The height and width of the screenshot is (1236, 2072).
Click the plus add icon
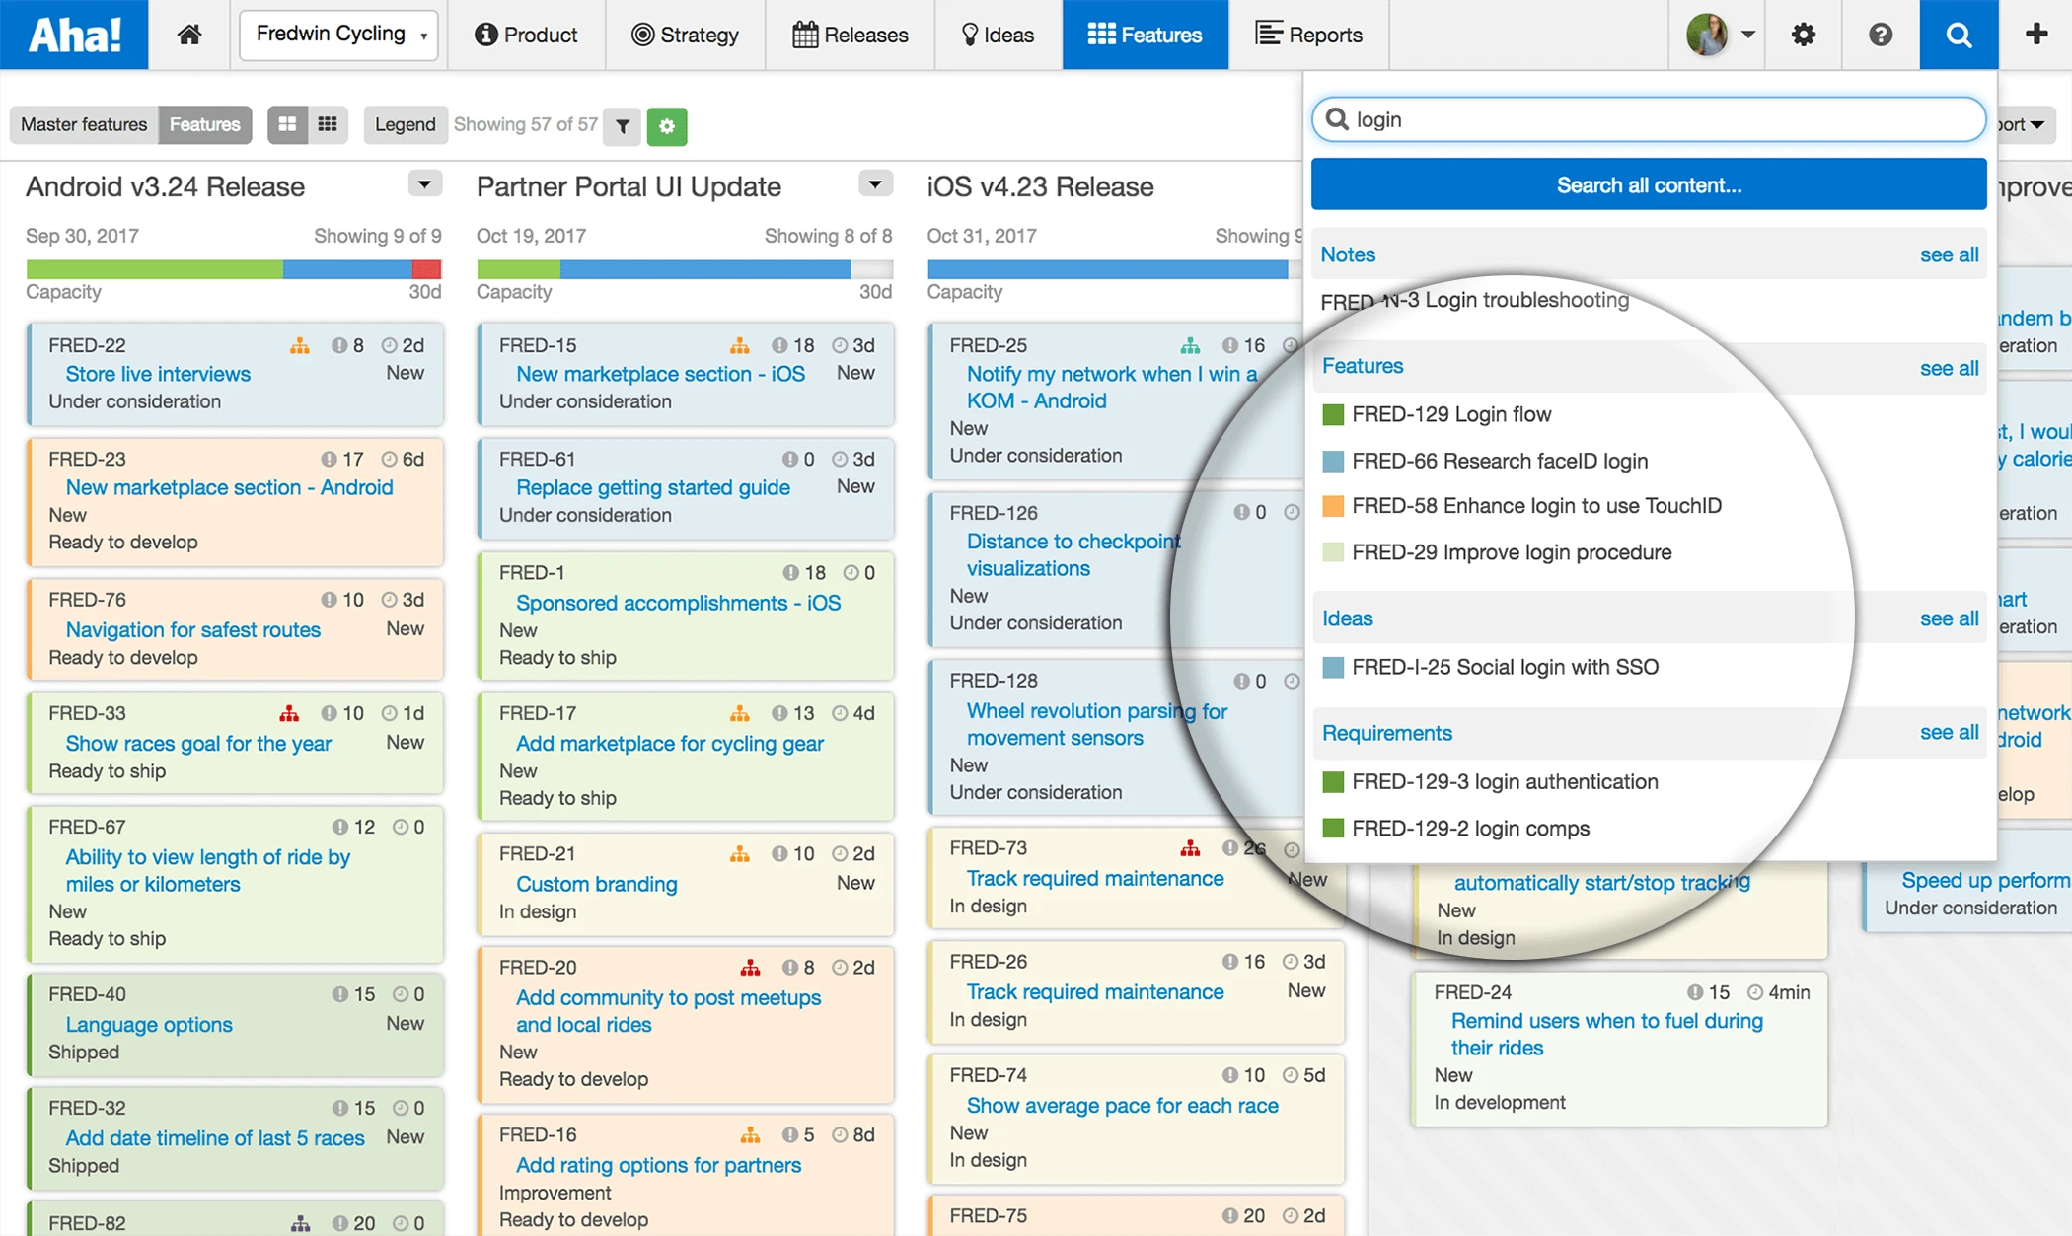pos(2035,35)
